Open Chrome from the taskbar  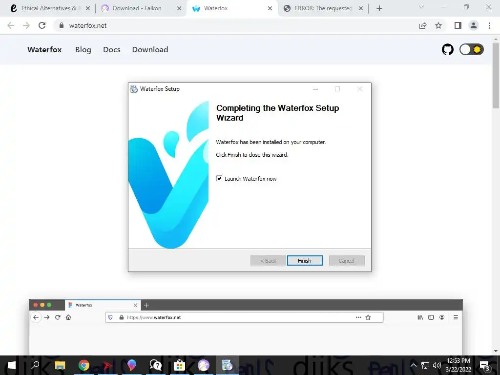[84, 365]
